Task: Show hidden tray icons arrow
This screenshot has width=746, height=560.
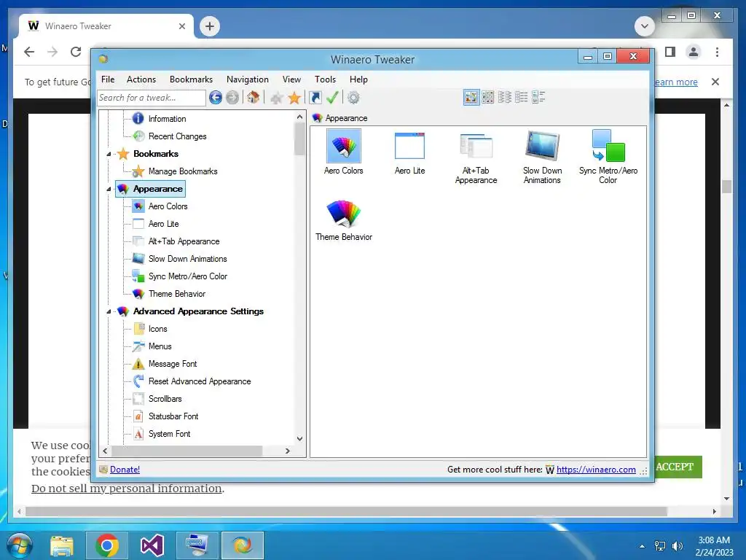Action: (643, 546)
